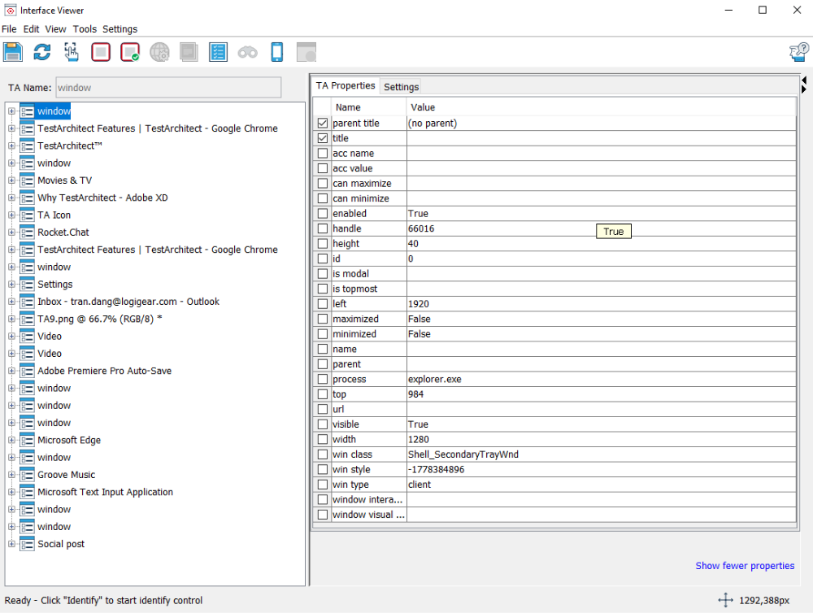Click the node icon beside Social post
Viewport: 813px width, 613px height.
27,544
